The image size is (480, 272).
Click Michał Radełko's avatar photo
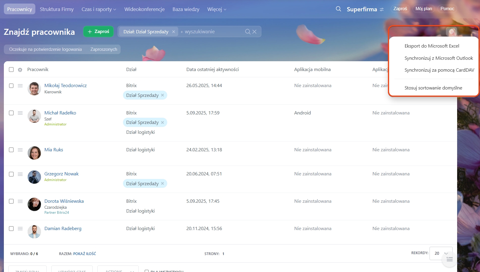click(x=34, y=116)
